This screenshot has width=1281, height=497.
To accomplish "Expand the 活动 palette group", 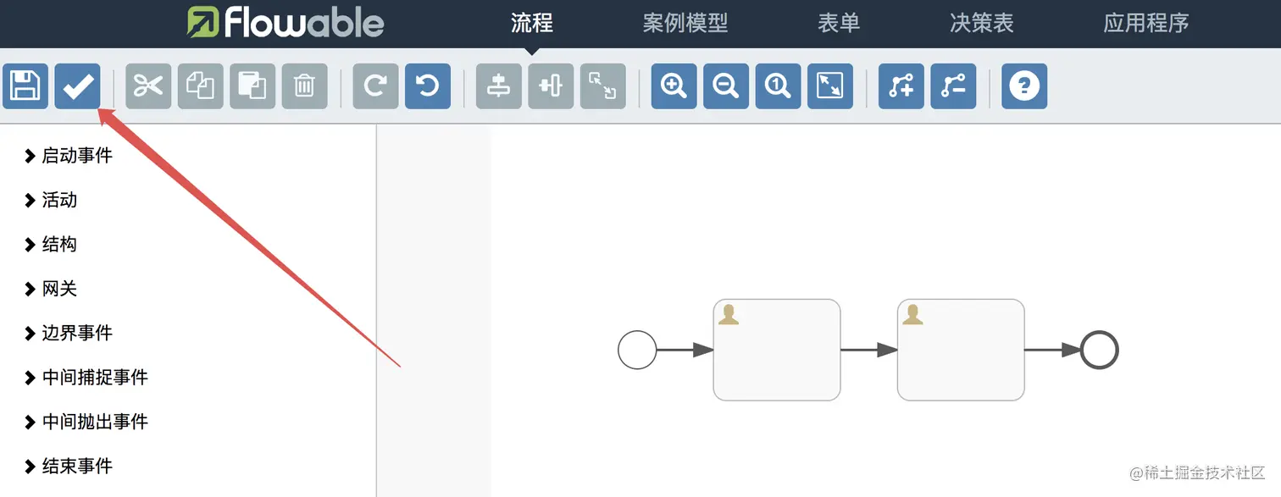I will coord(51,200).
